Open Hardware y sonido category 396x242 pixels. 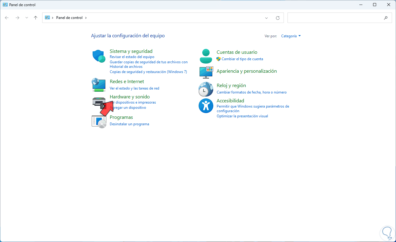pos(130,97)
